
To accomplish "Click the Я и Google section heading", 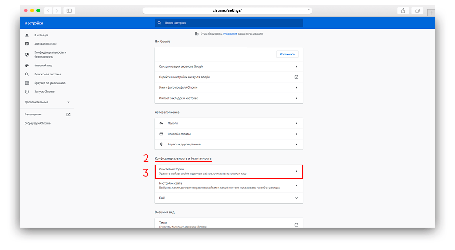I will [162, 41].
